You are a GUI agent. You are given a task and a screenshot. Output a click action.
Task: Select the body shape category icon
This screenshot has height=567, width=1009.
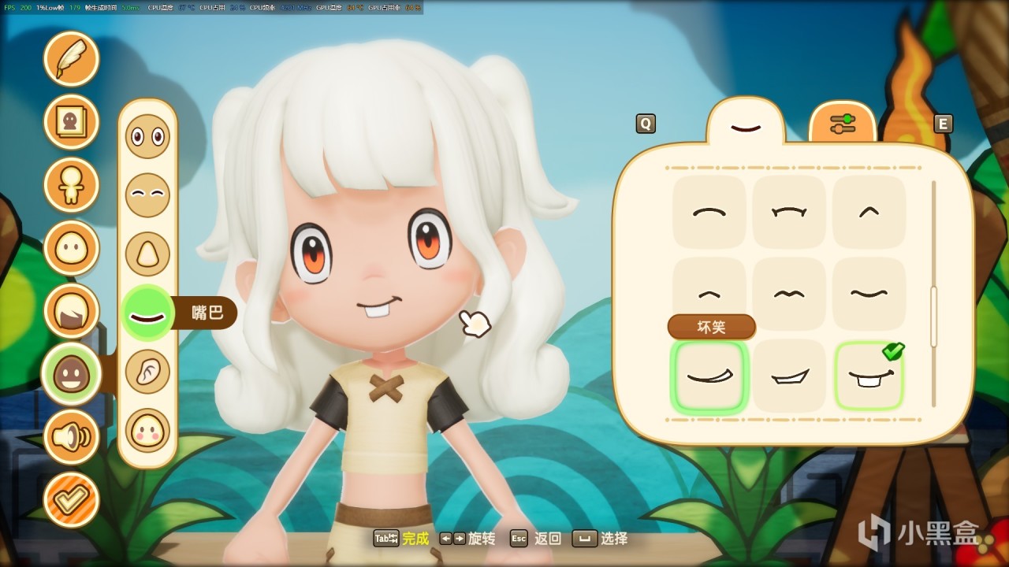pos(72,185)
